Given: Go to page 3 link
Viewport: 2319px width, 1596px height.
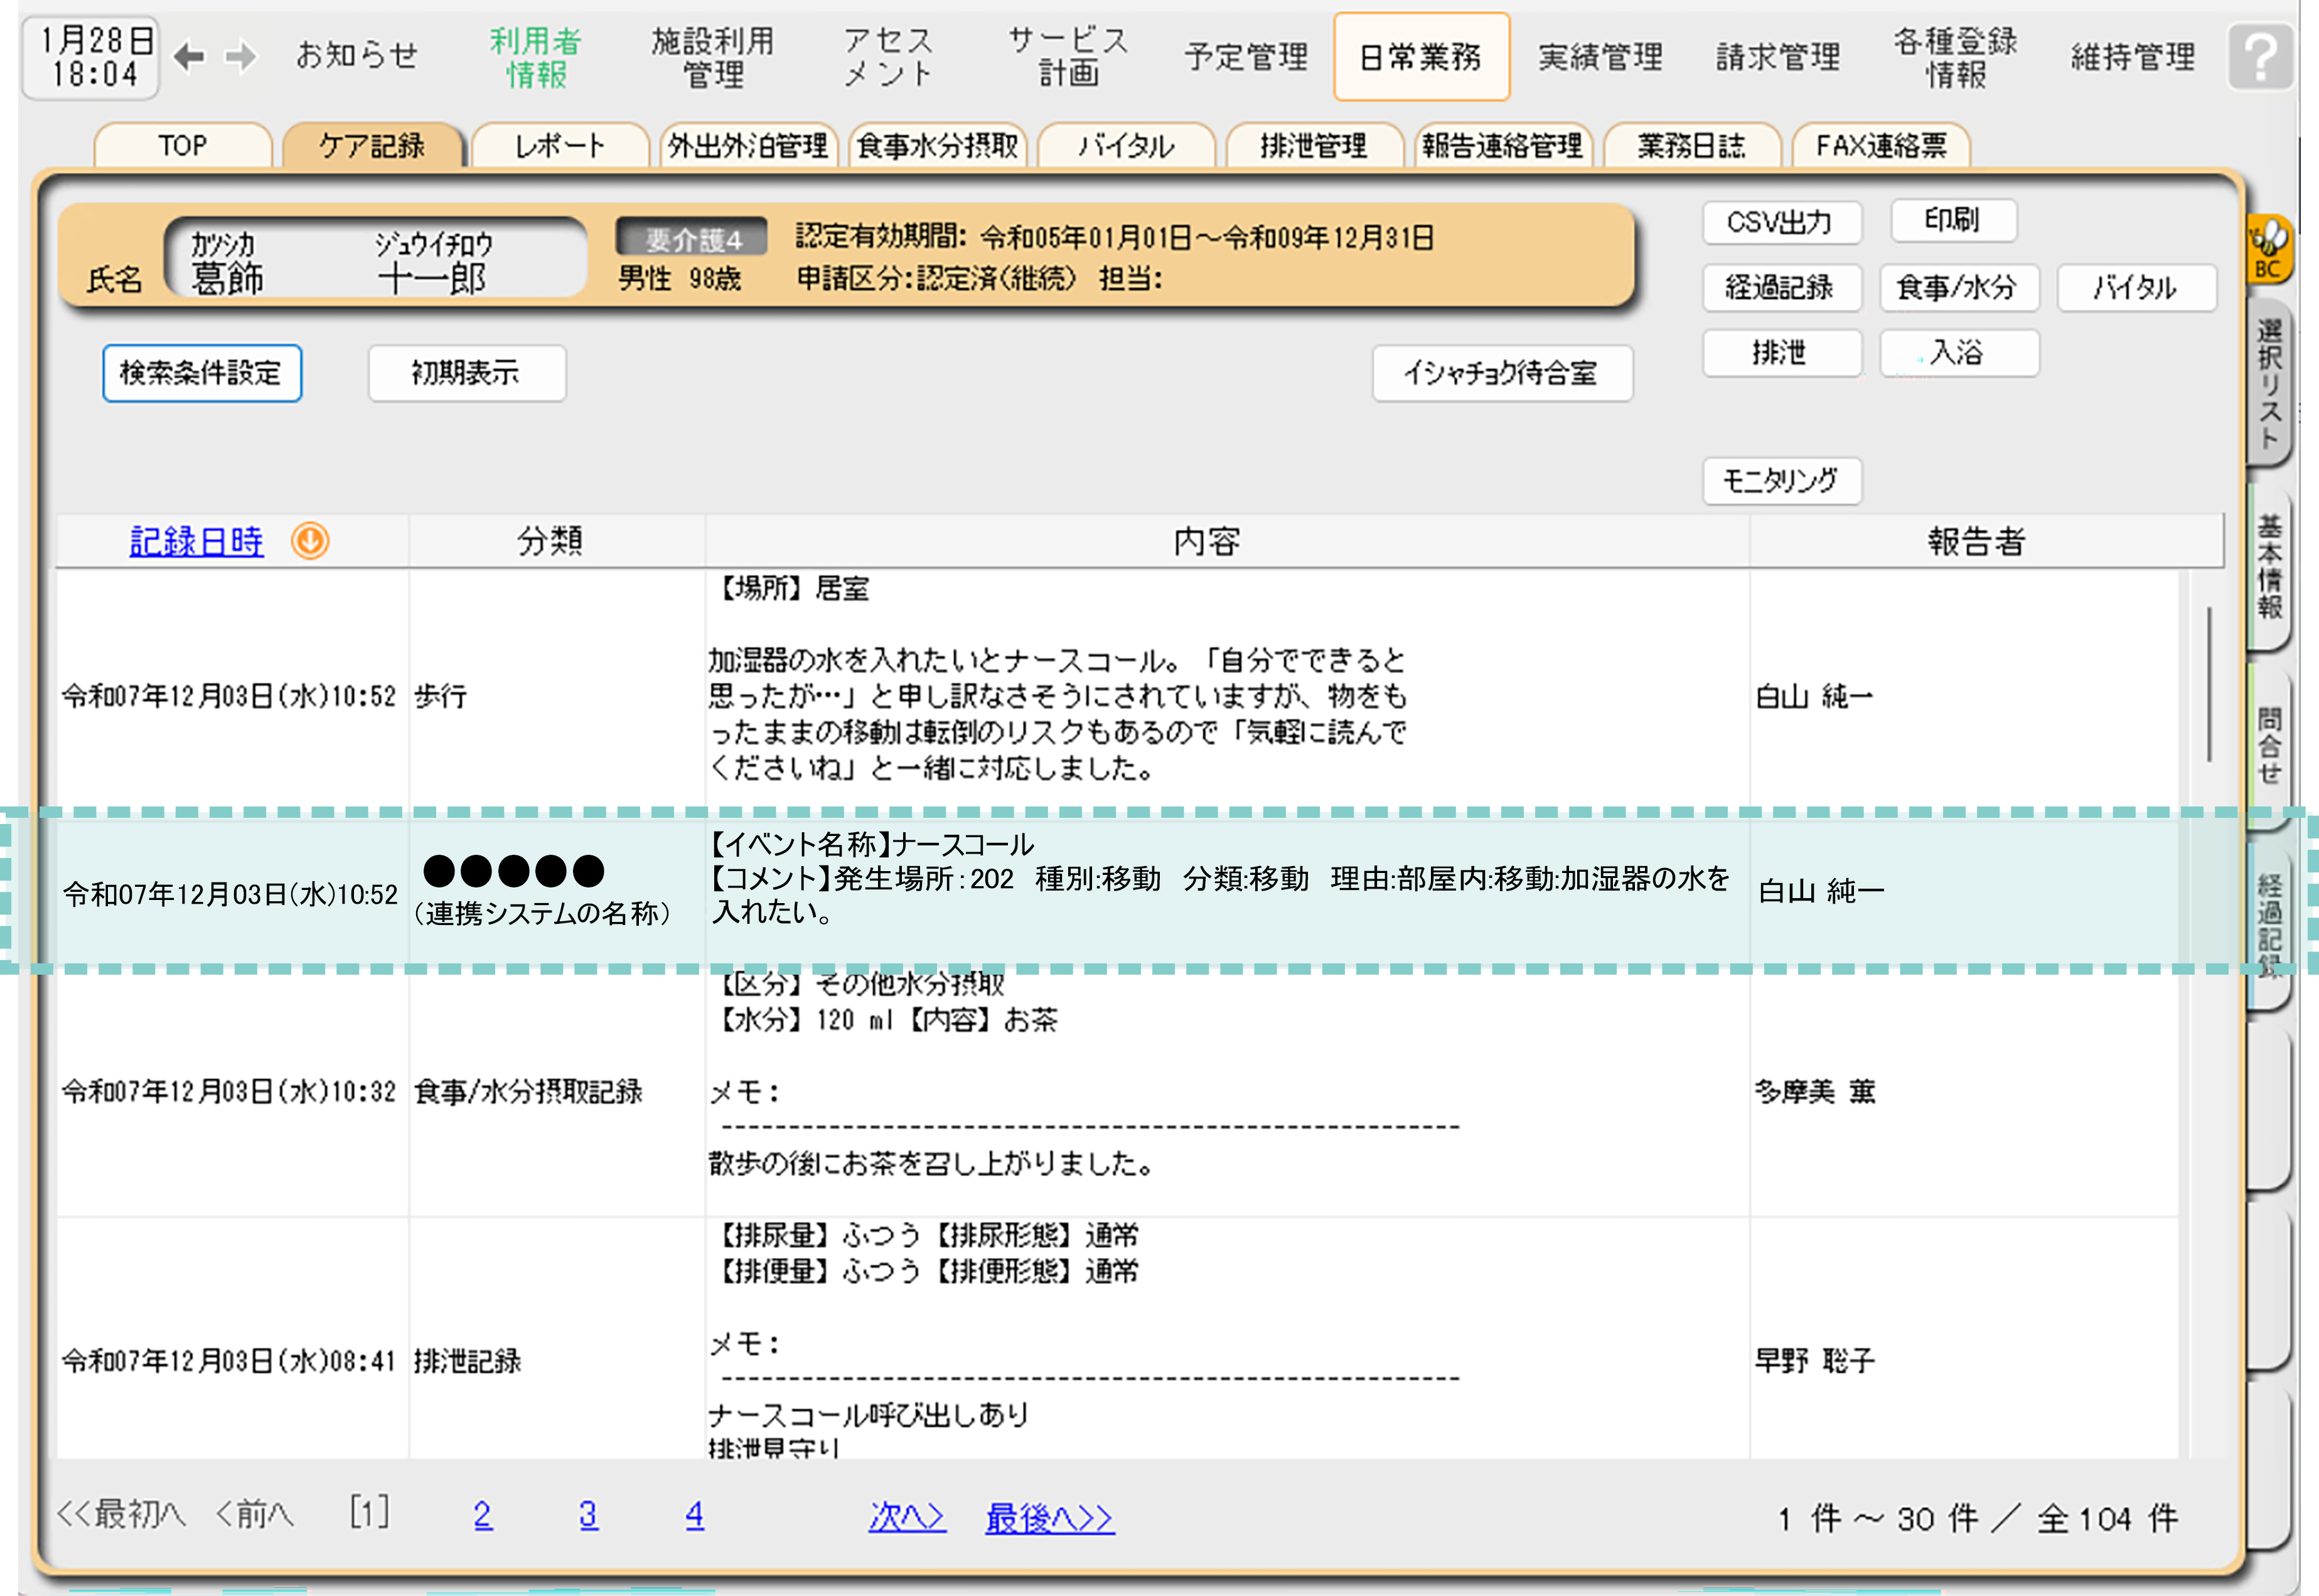Looking at the screenshot, I should pos(588,1515).
